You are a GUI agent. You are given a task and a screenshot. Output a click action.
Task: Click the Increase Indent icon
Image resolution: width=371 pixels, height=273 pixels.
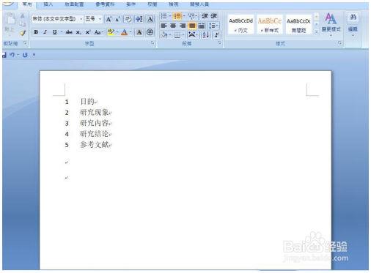click(214, 16)
